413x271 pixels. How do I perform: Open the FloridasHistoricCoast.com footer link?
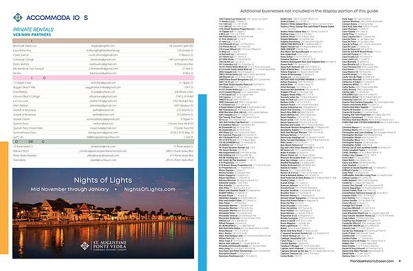point(372,261)
